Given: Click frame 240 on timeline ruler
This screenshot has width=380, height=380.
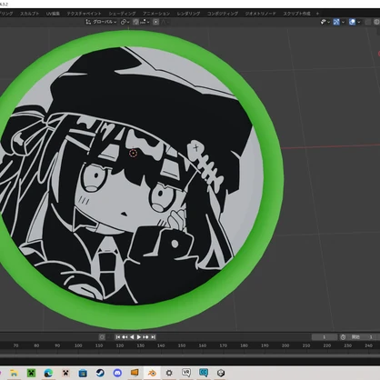Looking at the screenshot, I should tap(368, 345).
